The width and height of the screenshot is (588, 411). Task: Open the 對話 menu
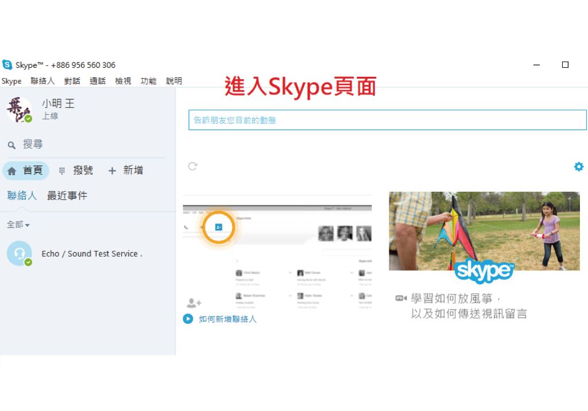tap(72, 81)
